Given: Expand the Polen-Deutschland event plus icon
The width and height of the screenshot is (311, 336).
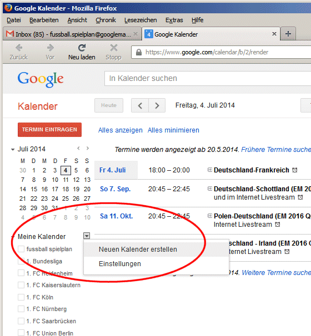Looking at the screenshot, I should [210, 216].
